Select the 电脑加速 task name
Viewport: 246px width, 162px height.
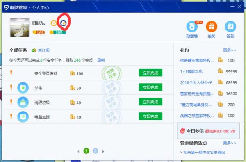tap(42, 117)
